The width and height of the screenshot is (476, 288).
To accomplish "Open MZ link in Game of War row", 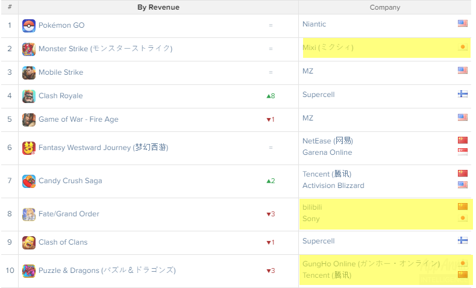I will point(308,118).
